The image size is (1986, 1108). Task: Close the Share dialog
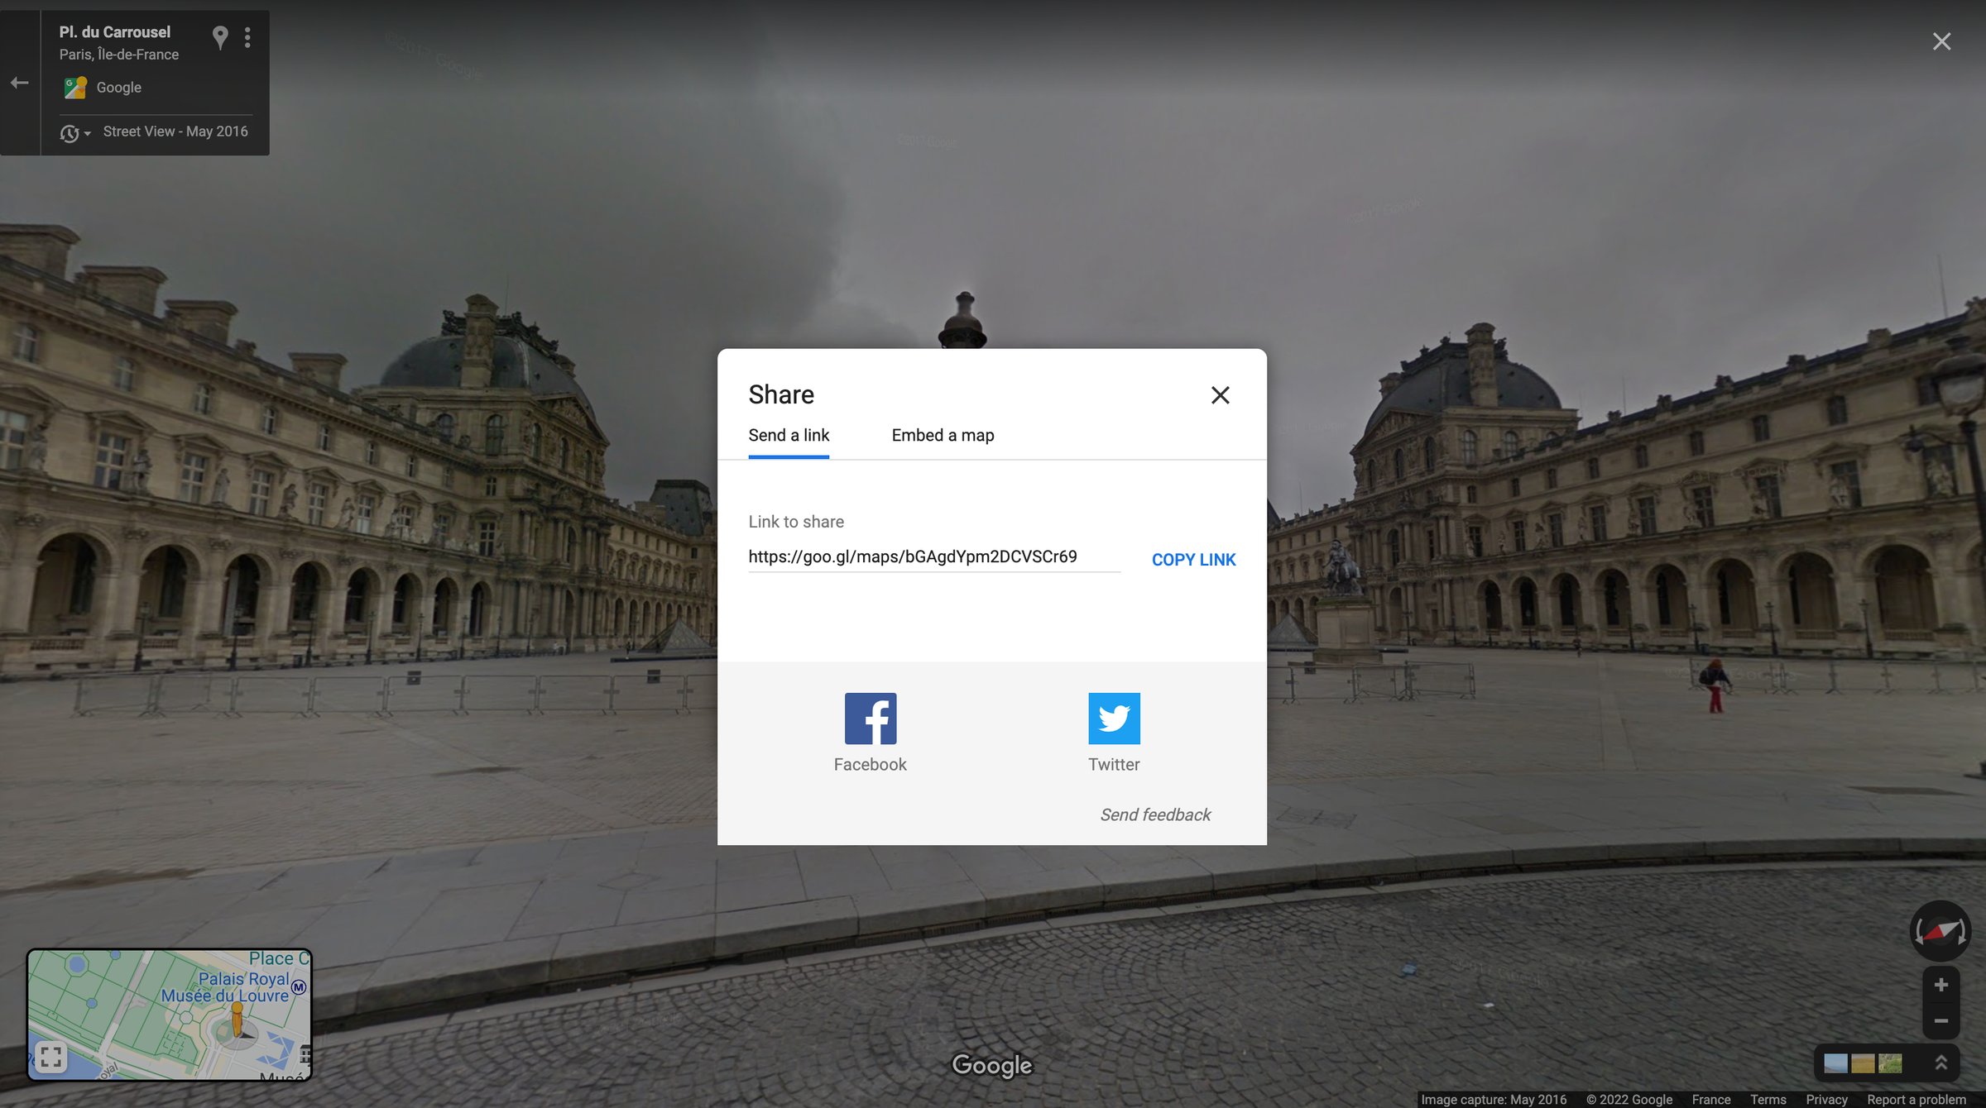[1220, 395]
